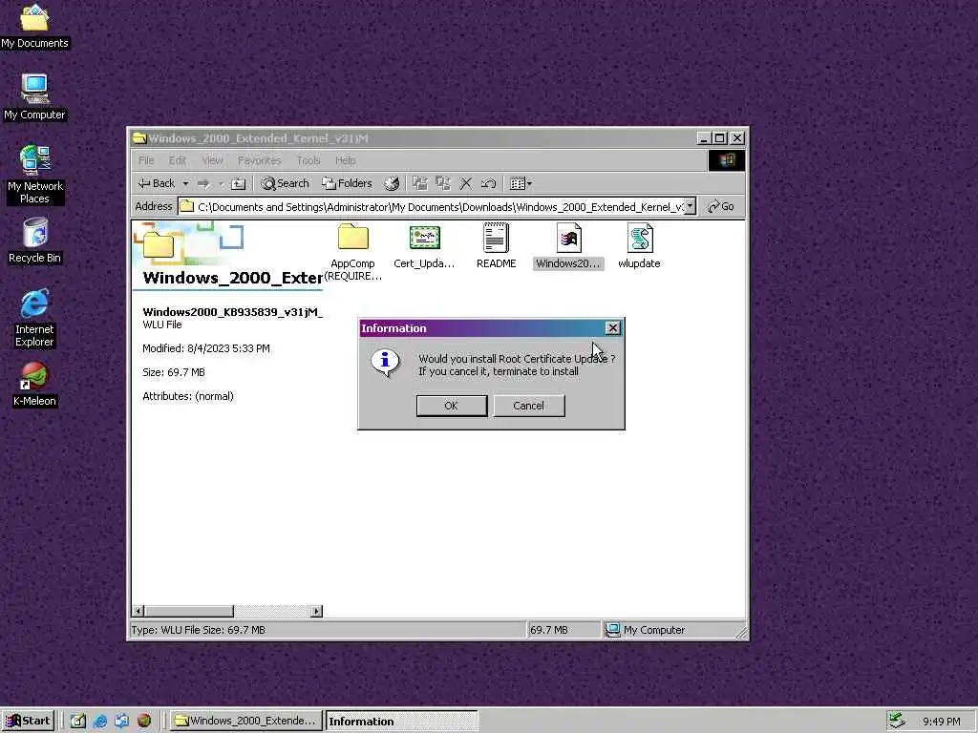978x733 pixels.
Task: Expand the Address bar dropdown
Action: pos(690,206)
